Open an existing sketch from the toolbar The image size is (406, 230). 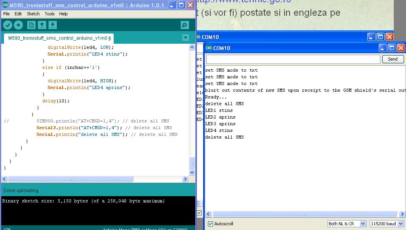pos(42,25)
